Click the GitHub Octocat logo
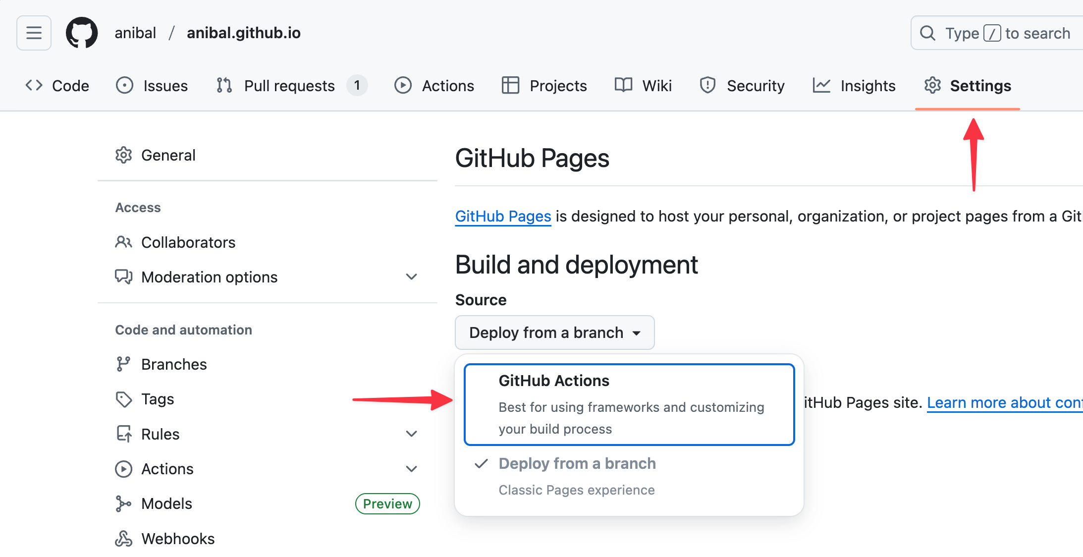 [82, 33]
